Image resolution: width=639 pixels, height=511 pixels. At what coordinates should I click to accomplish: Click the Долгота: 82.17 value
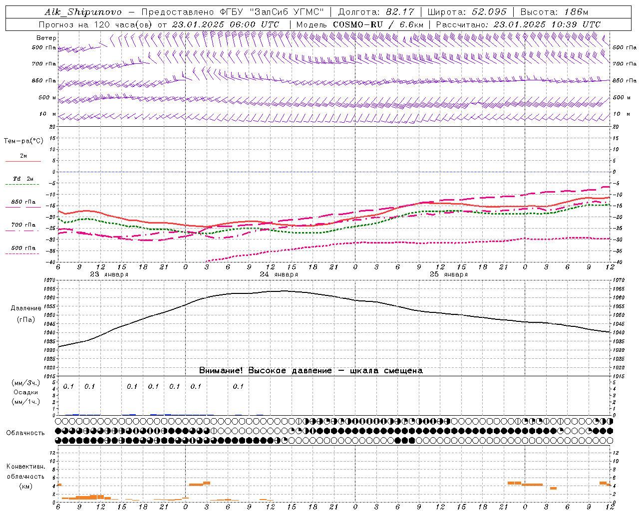pos(376,12)
